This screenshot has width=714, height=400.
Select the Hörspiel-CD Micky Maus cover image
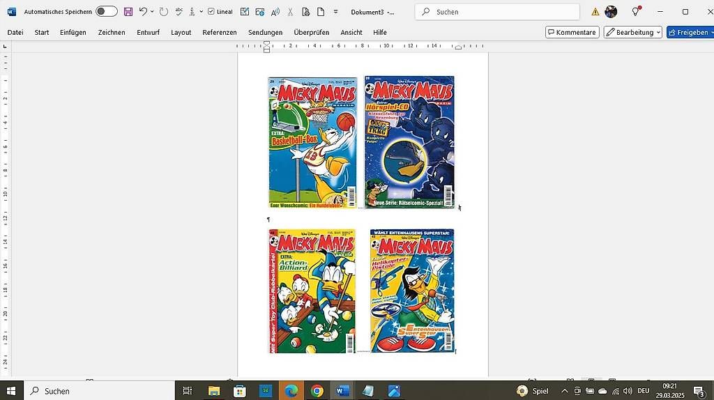[409, 142]
